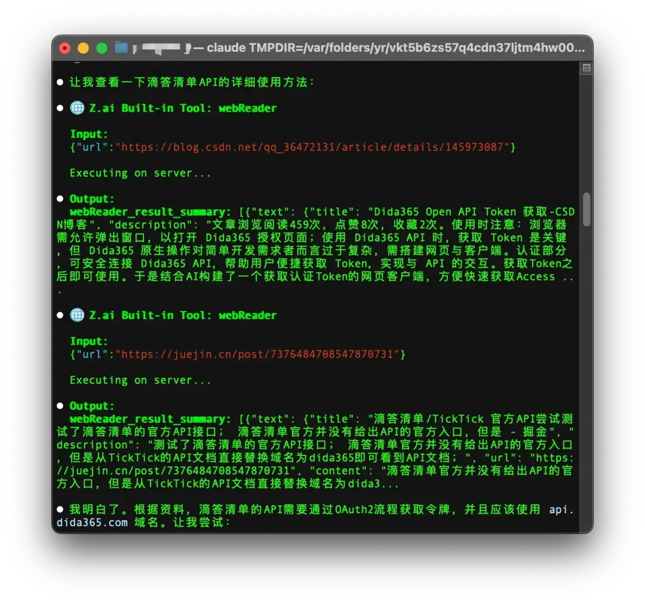This screenshot has width=645, height=602.
Task: Click the '我明白了。根据资料' sentence
Action: pos(127,510)
